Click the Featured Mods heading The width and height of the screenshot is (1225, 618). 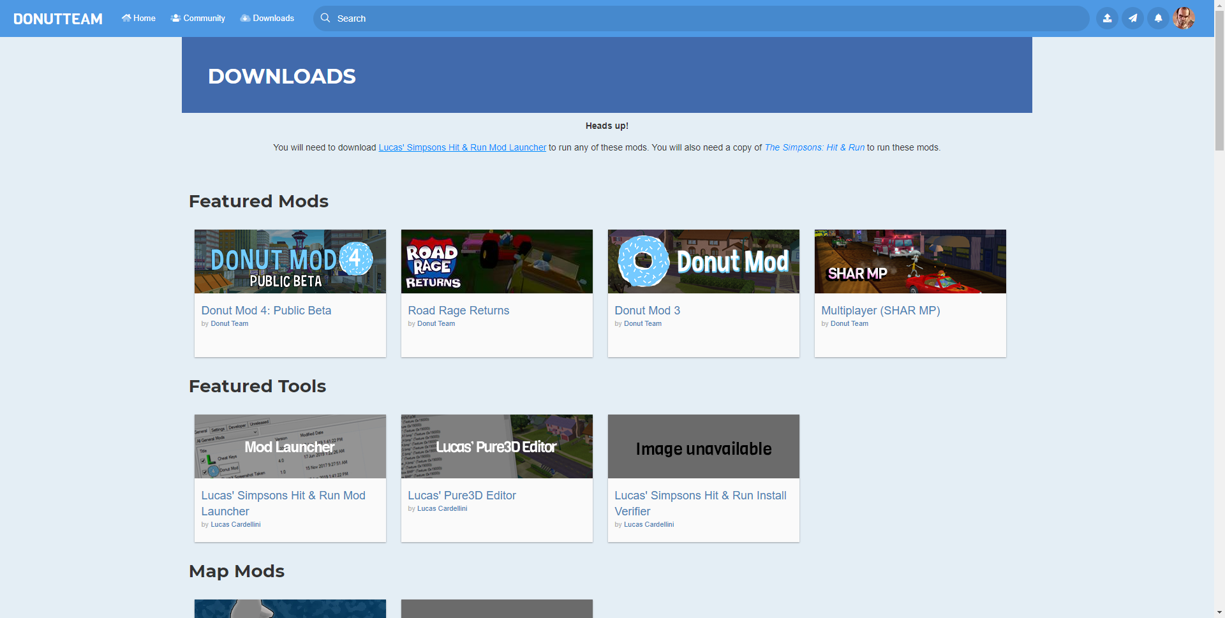[x=258, y=201]
